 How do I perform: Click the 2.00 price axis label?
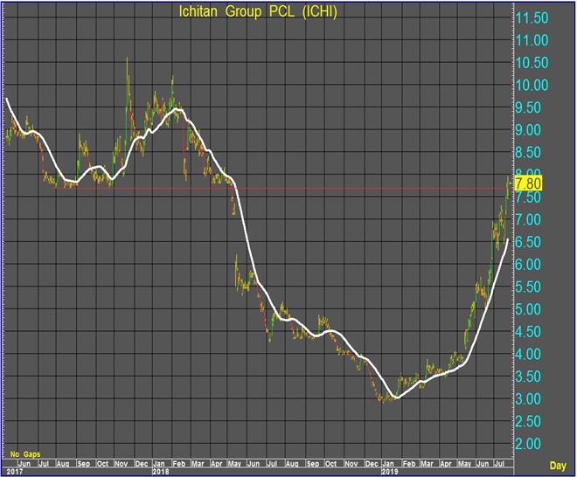coord(528,444)
